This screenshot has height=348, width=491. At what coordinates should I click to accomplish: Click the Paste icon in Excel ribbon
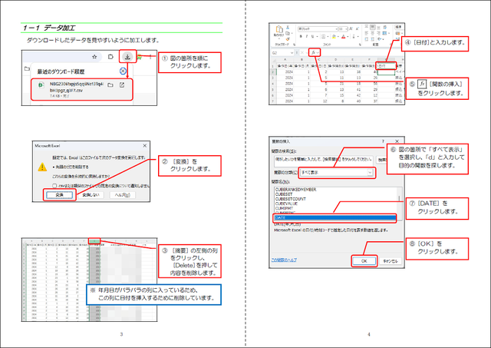click(279, 29)
